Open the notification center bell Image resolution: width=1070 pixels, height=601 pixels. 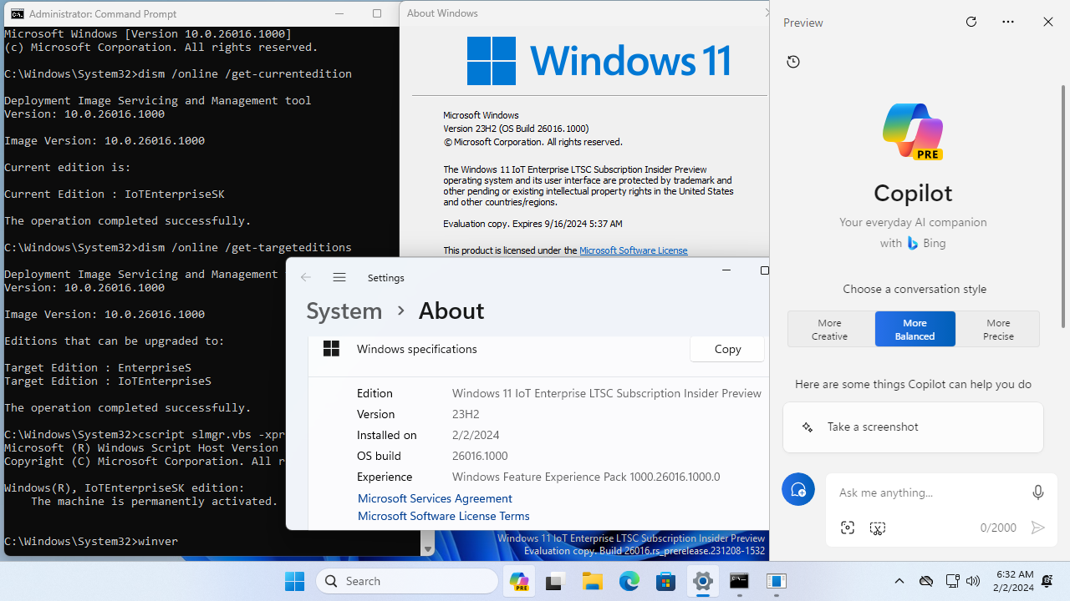pyautogui.click(x=1047, y=581)
